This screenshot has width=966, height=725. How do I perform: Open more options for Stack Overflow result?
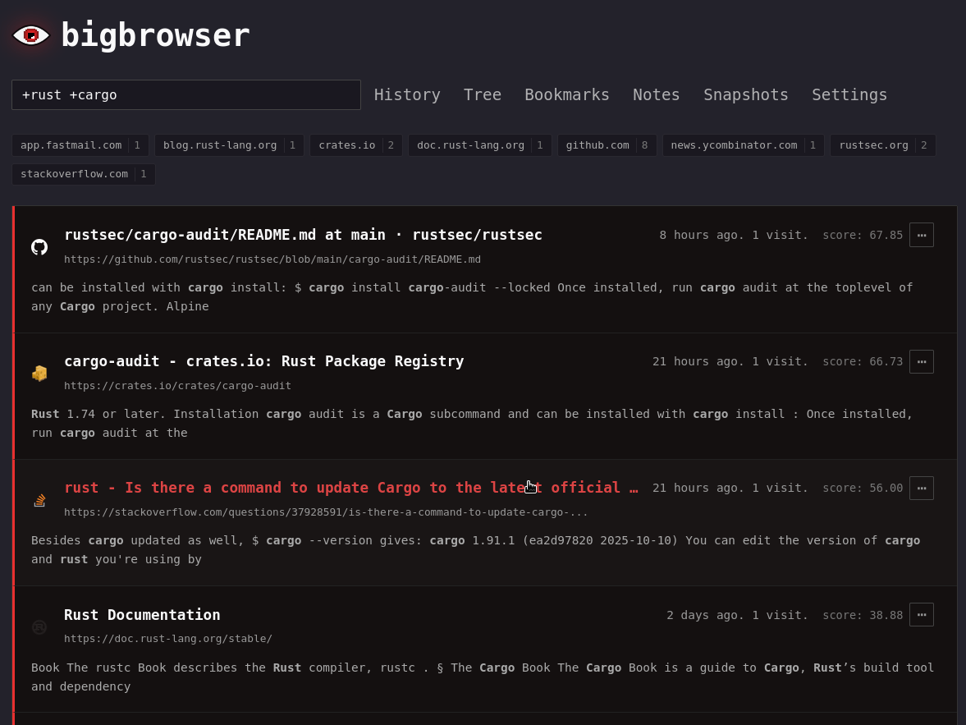pos(921,488)
